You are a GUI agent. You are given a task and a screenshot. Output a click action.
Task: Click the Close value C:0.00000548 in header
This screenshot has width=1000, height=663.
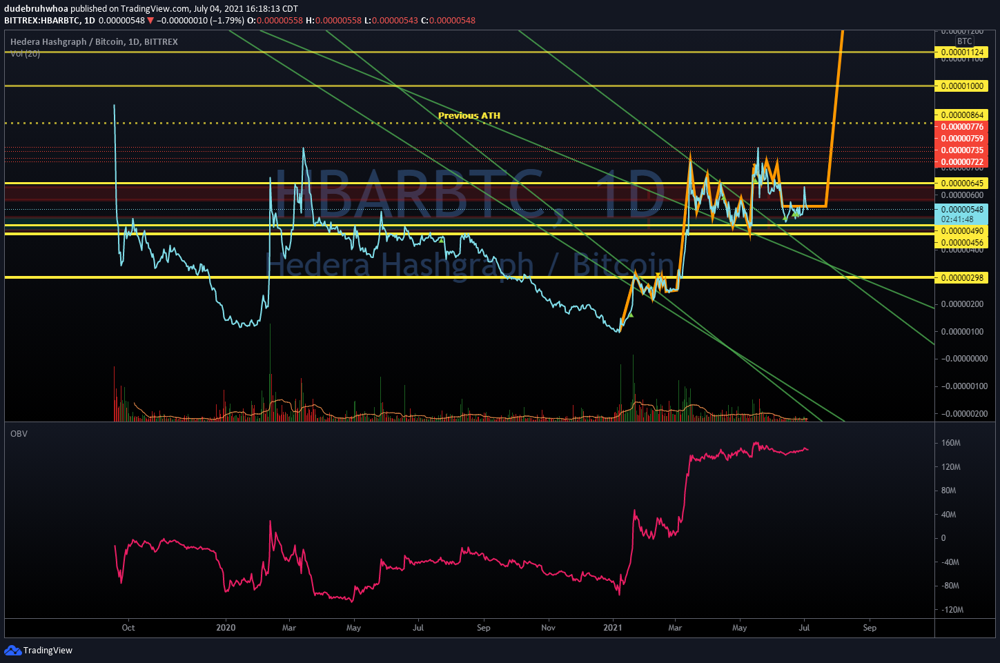449,21
